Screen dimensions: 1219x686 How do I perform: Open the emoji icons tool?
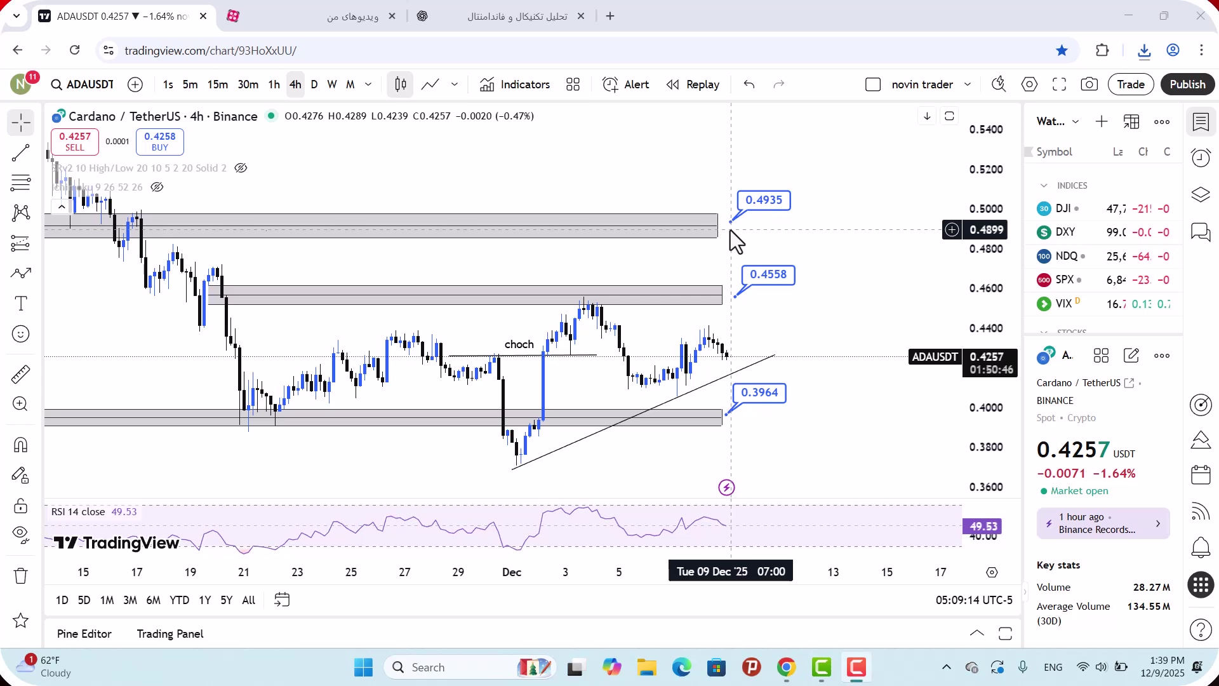coord(21,334)
